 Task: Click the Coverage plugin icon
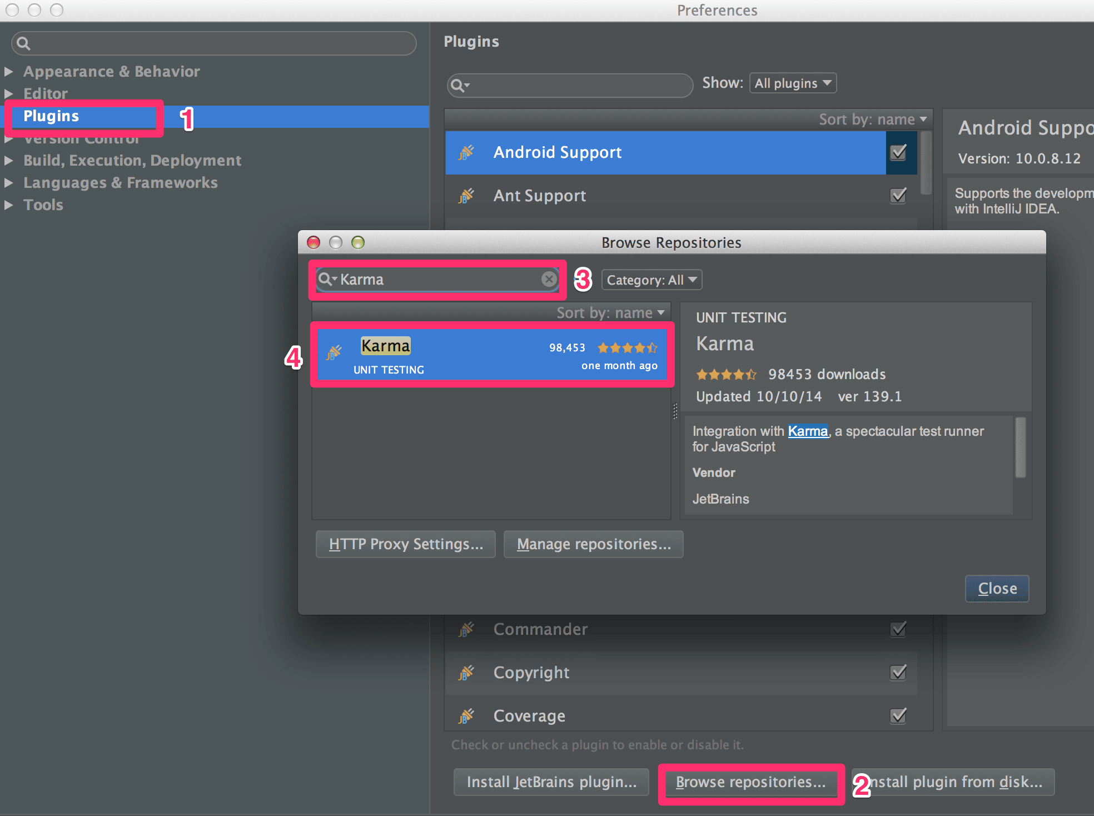tap(466, 716)
